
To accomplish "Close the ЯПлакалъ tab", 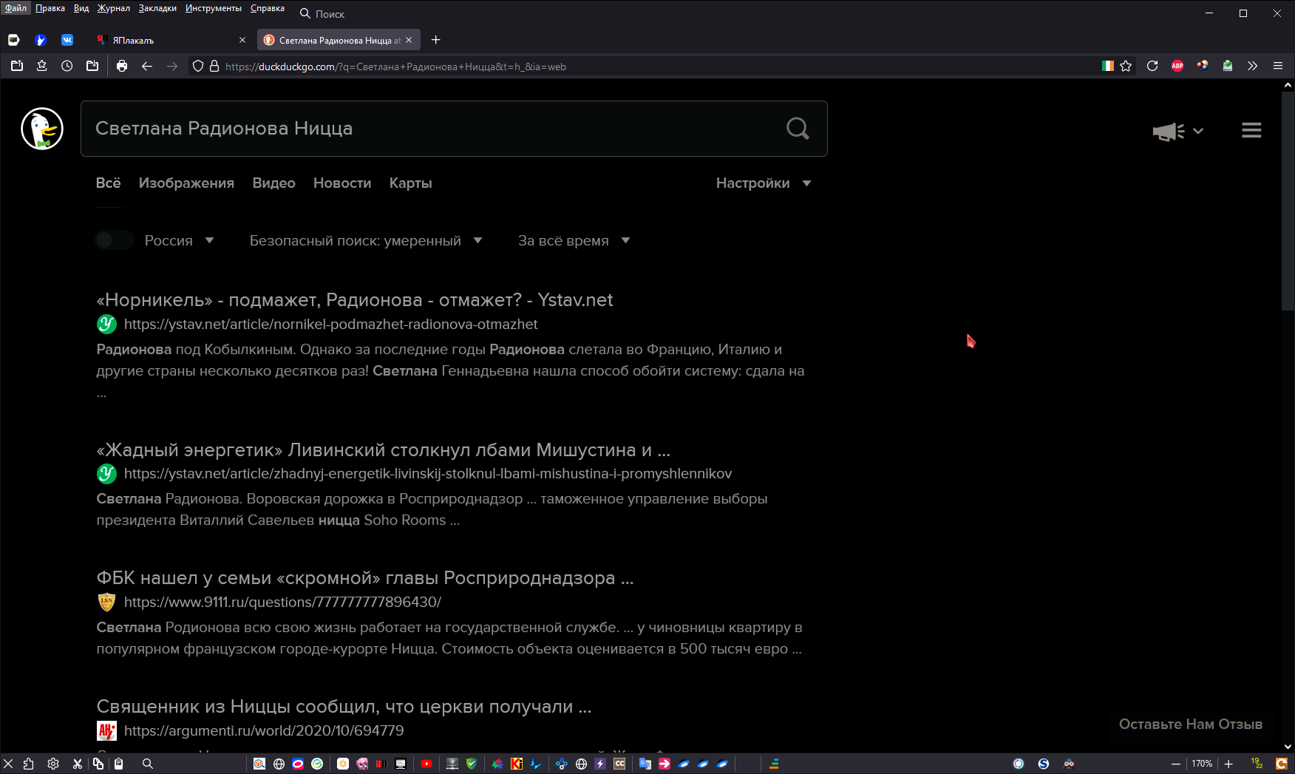I will point(242,40).
